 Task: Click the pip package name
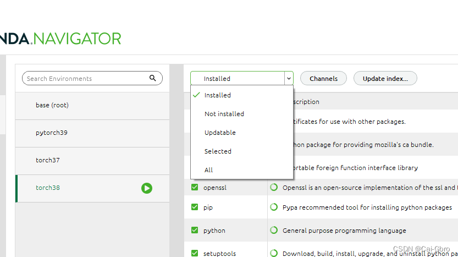click(x=208, y=207)
